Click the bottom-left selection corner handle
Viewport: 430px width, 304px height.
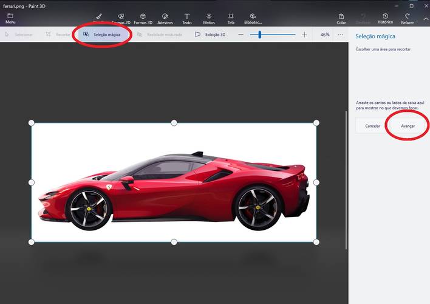pyautogui.click(x=32, y=242)
